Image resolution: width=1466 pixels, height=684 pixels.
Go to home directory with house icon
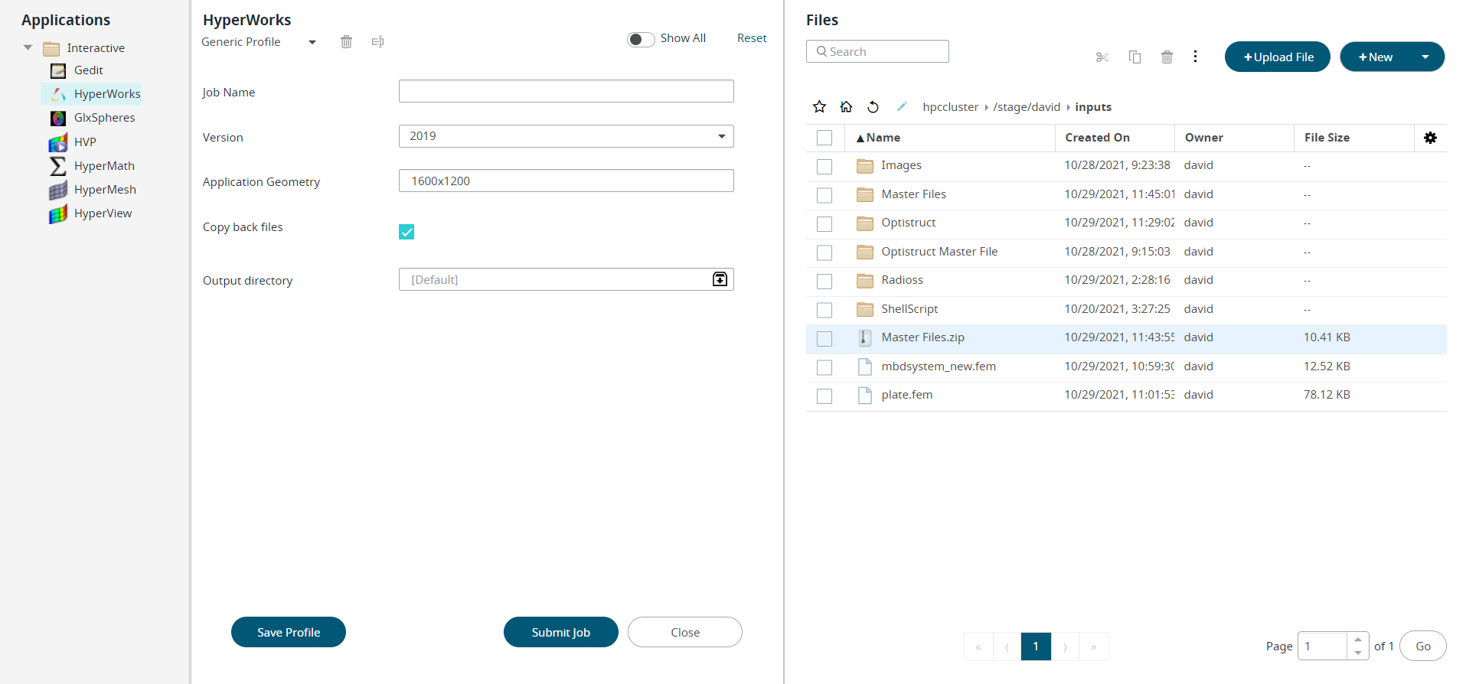click(846, 106)
